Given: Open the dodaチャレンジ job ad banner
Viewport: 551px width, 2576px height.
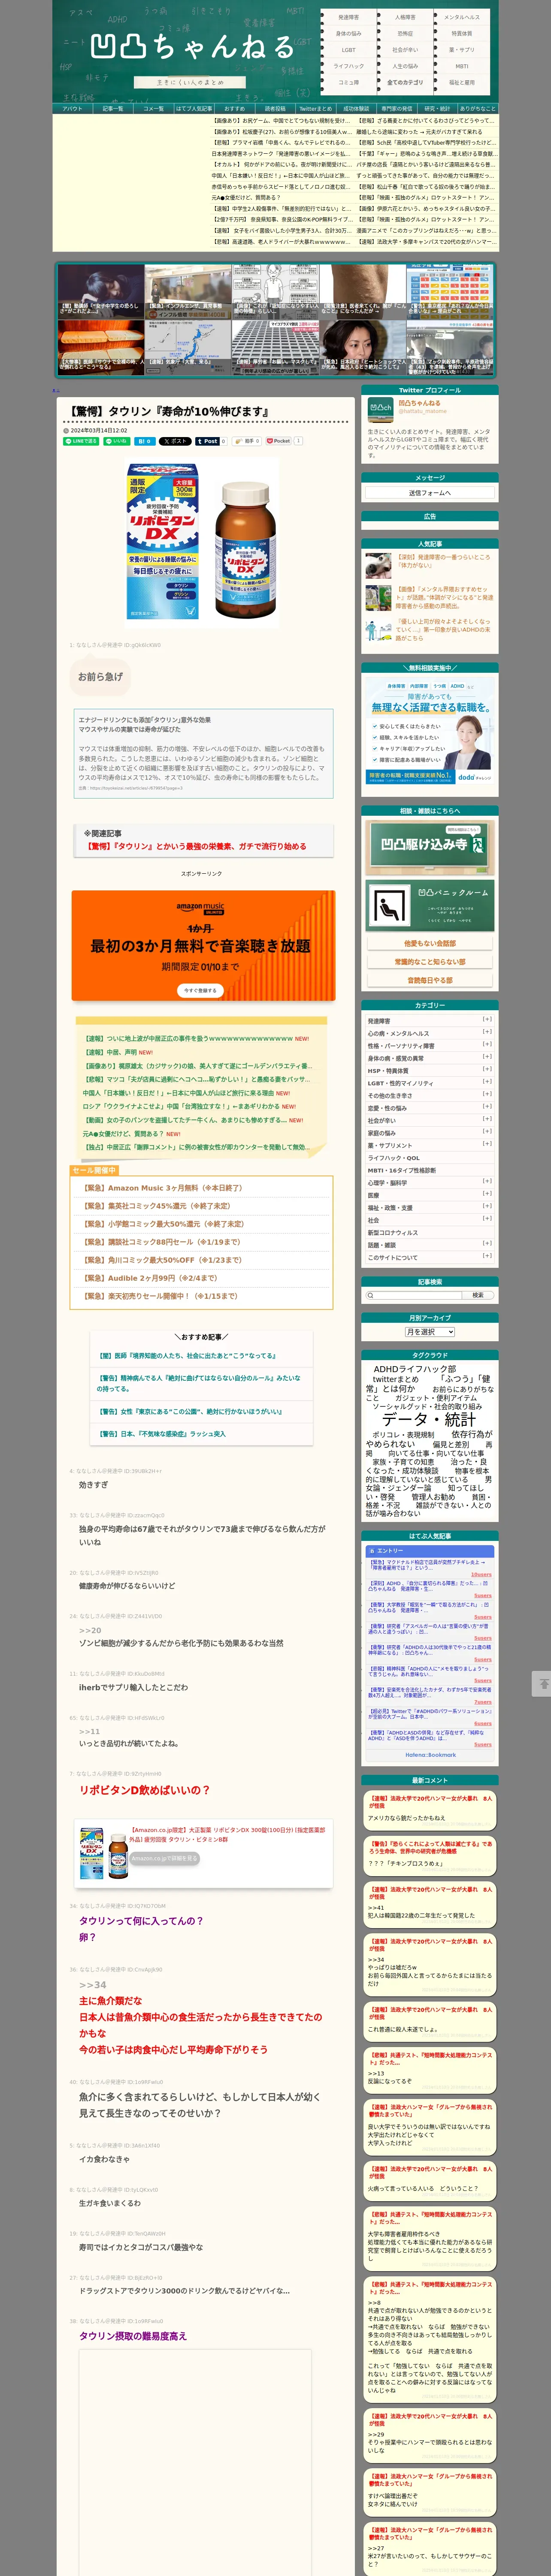Looking at the screenshot, I should coord(429,732).
